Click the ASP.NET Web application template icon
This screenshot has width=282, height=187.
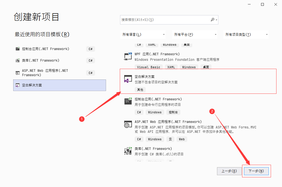pos(128,124)
